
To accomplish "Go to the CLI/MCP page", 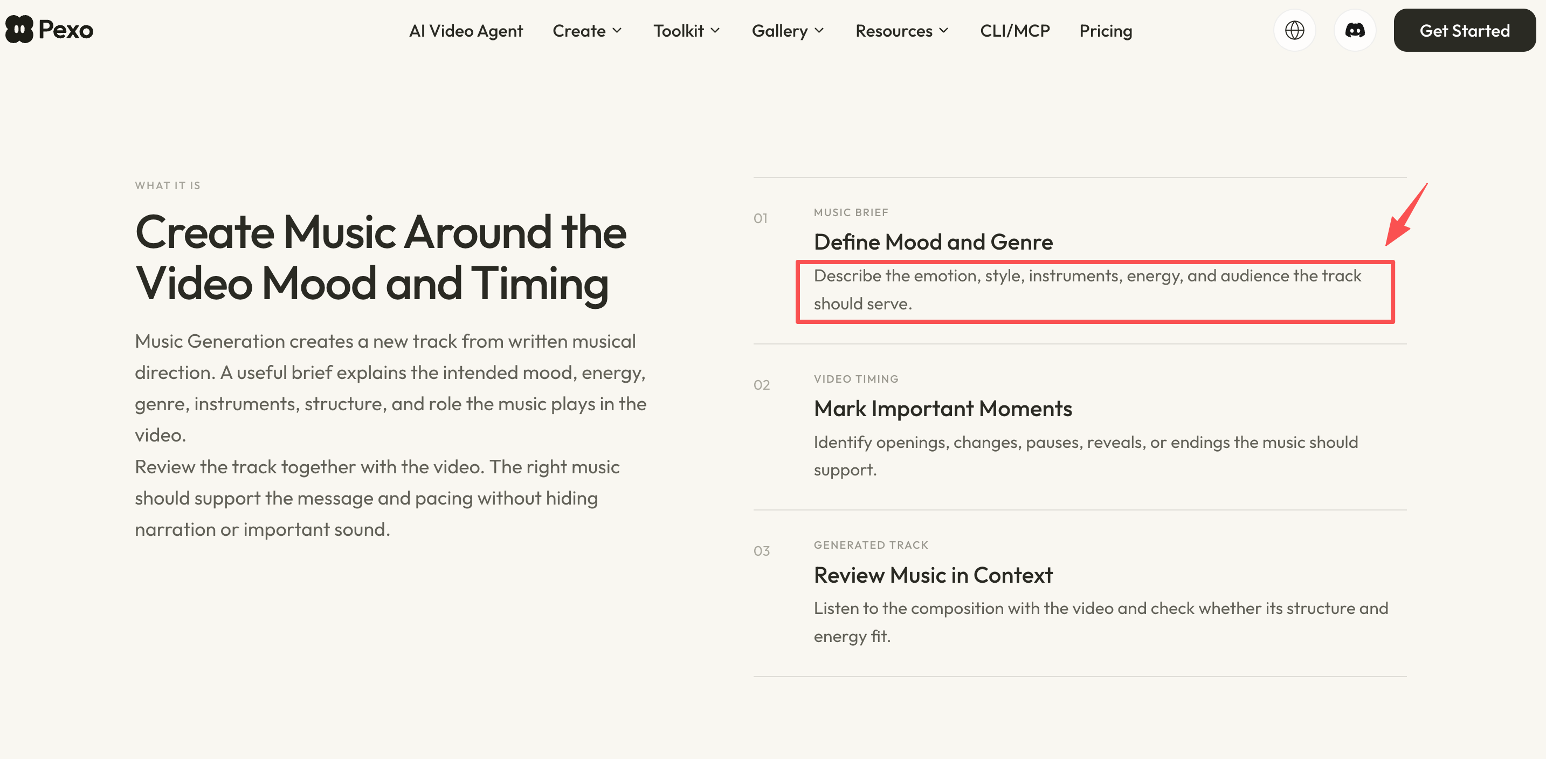I will tap(1015, 31).
